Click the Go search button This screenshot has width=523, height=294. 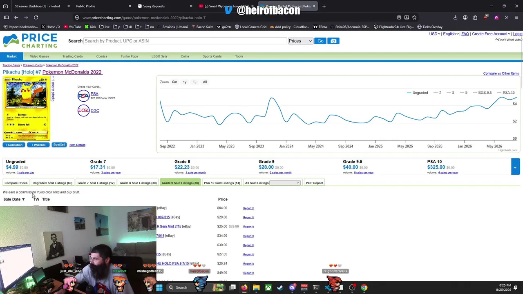click(320, 41)
